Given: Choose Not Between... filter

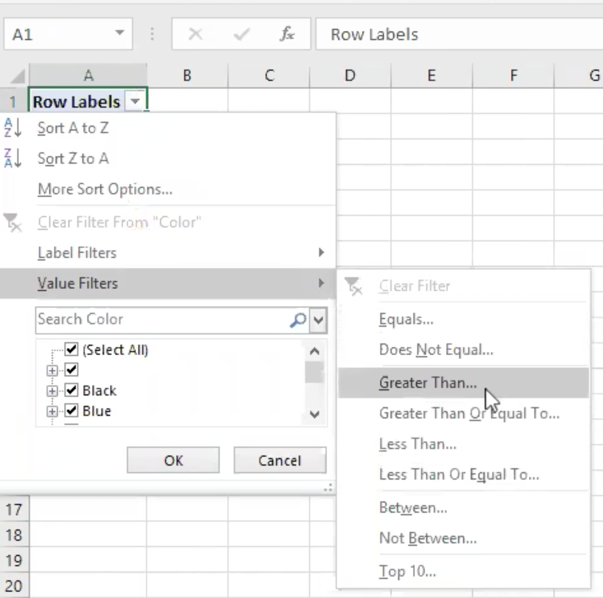Looking at the screenshot, I should [463, 538].
